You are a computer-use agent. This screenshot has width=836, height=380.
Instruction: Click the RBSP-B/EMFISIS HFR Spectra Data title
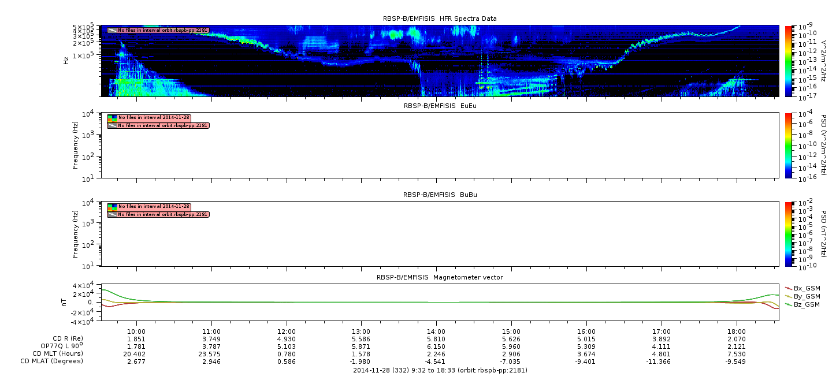click(x=440, y=18)
